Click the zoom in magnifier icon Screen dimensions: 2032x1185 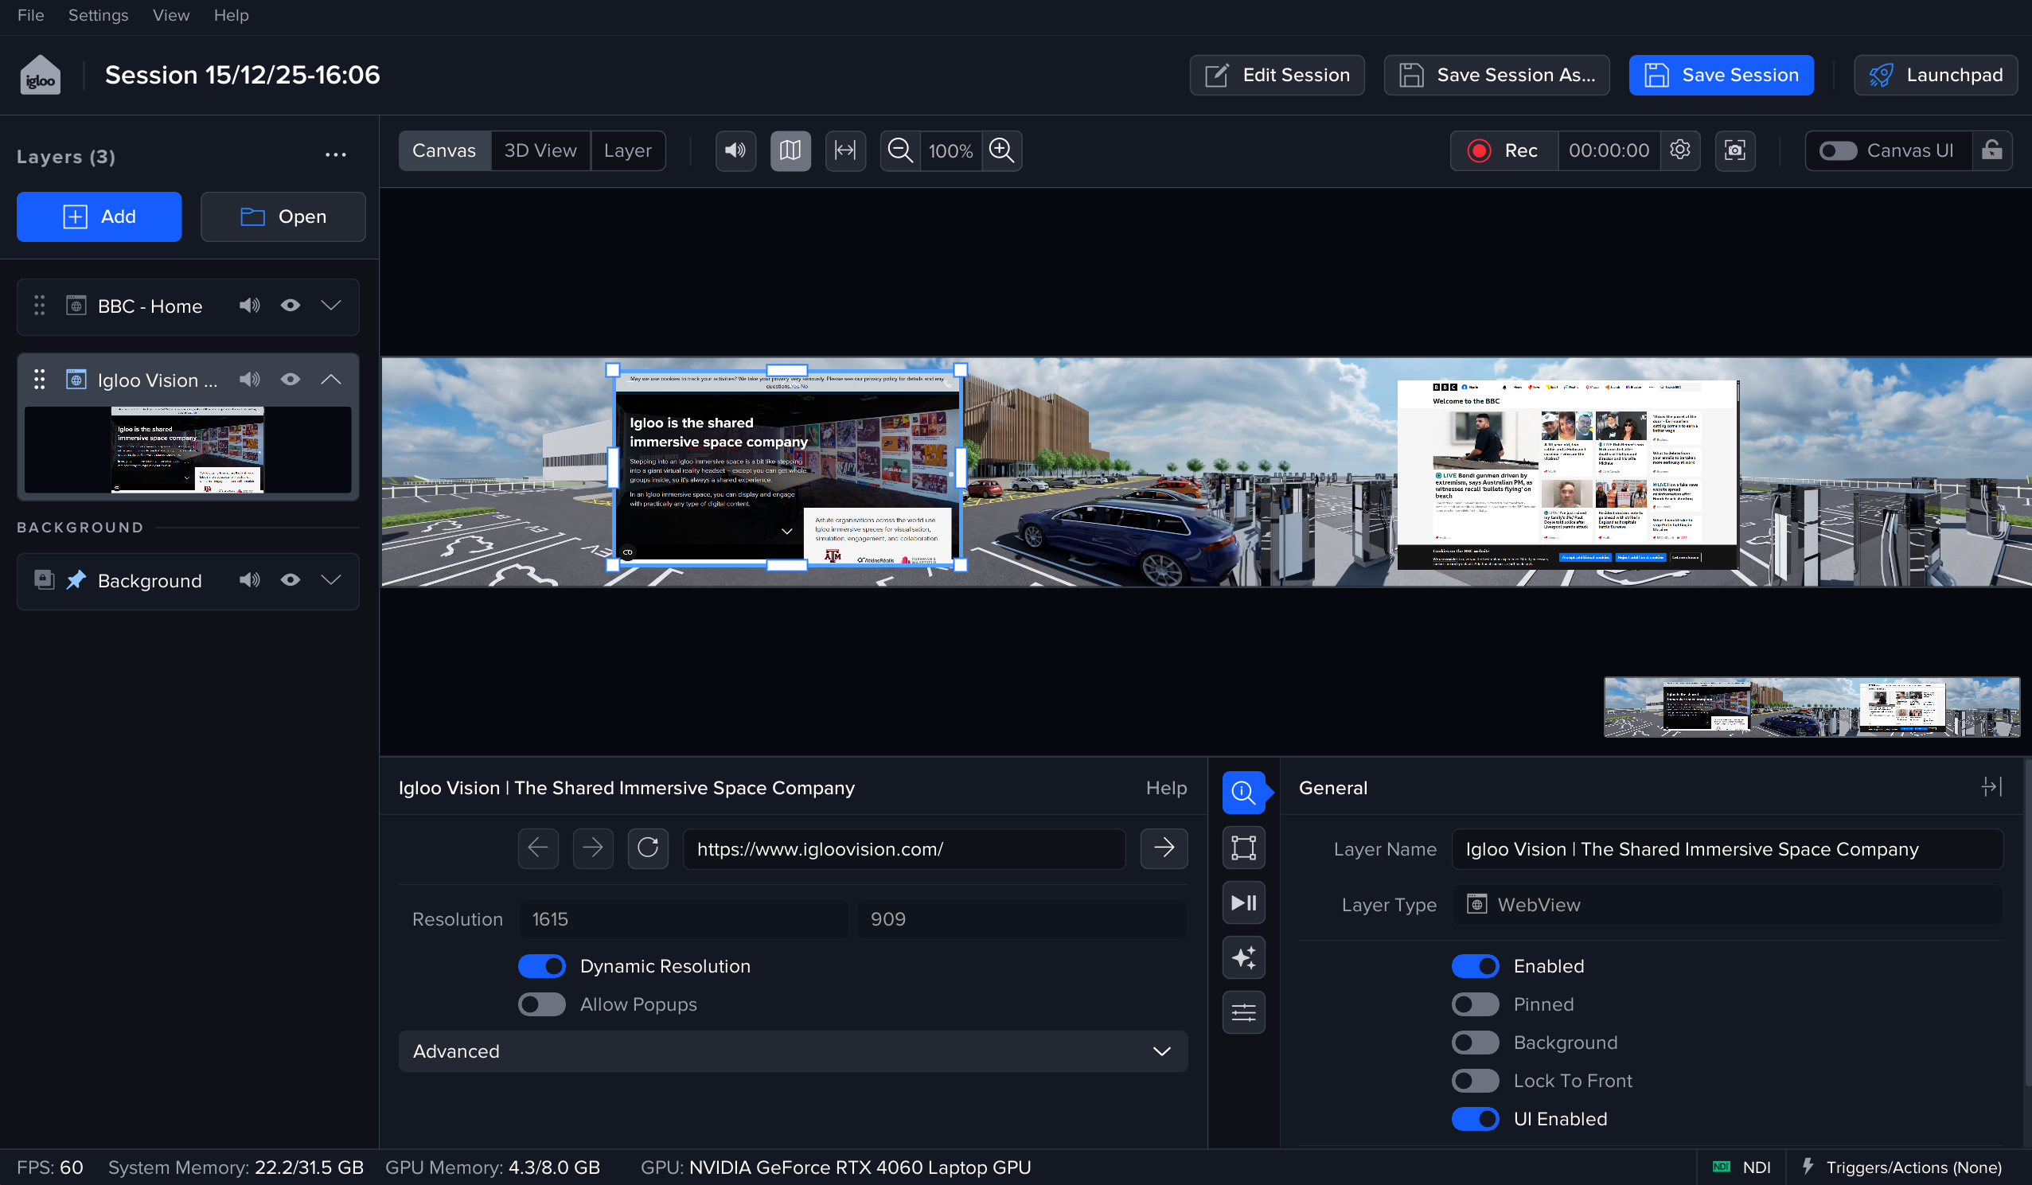coord(1001,150)
